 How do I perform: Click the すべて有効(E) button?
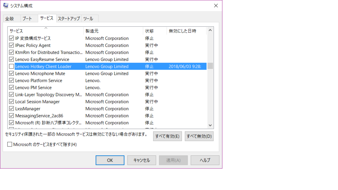167,136
